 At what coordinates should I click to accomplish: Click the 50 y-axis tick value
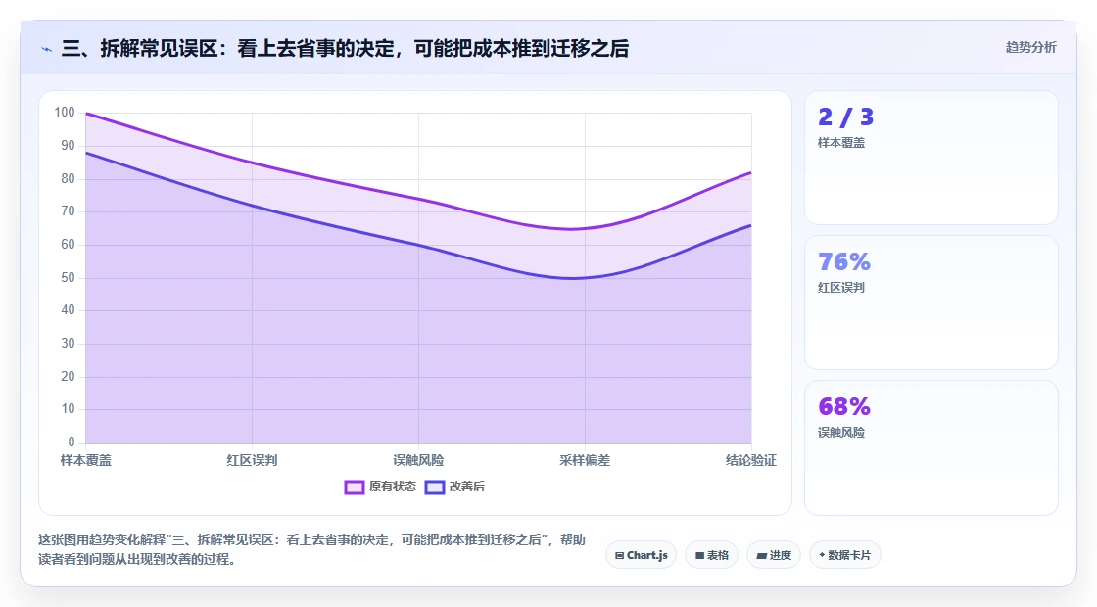click(68, 278)
